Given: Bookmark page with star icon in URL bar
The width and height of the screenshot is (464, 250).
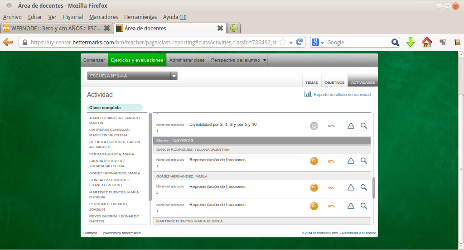Looking at the screenshot, I should tap(283, 42).
